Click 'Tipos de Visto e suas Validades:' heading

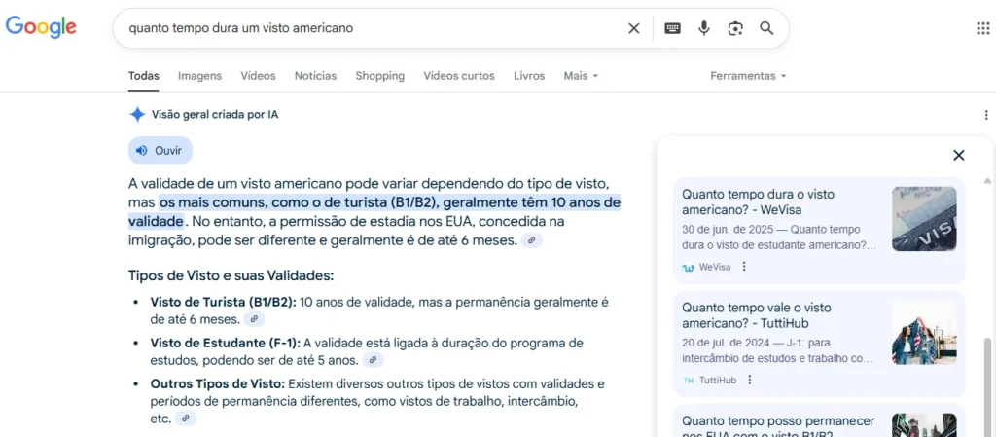(231, 276)
